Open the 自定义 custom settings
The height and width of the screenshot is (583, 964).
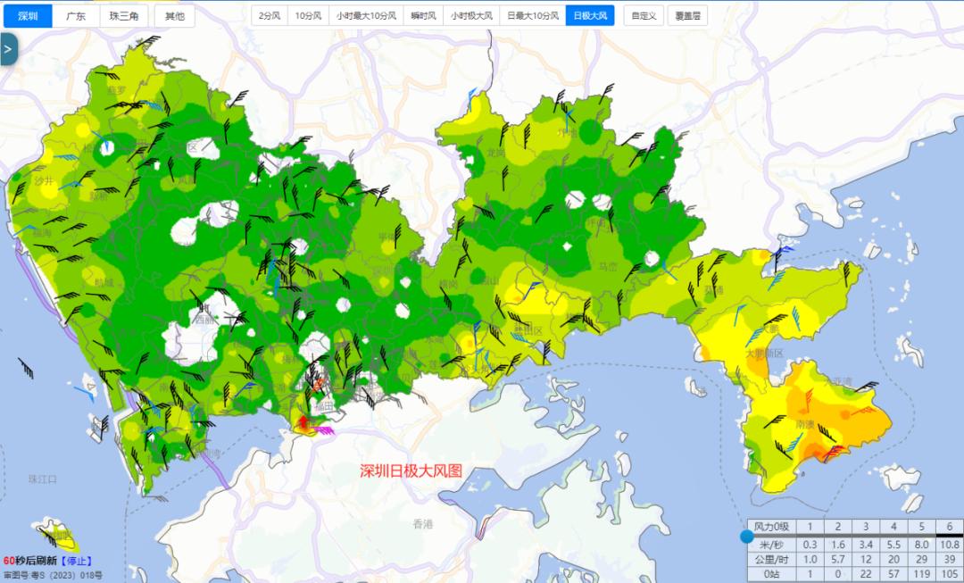[x=644, y=16]
